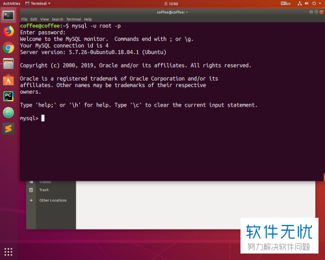Open the Edit menu in terminal
The image size is (325, 260).
tap(34, 19)
